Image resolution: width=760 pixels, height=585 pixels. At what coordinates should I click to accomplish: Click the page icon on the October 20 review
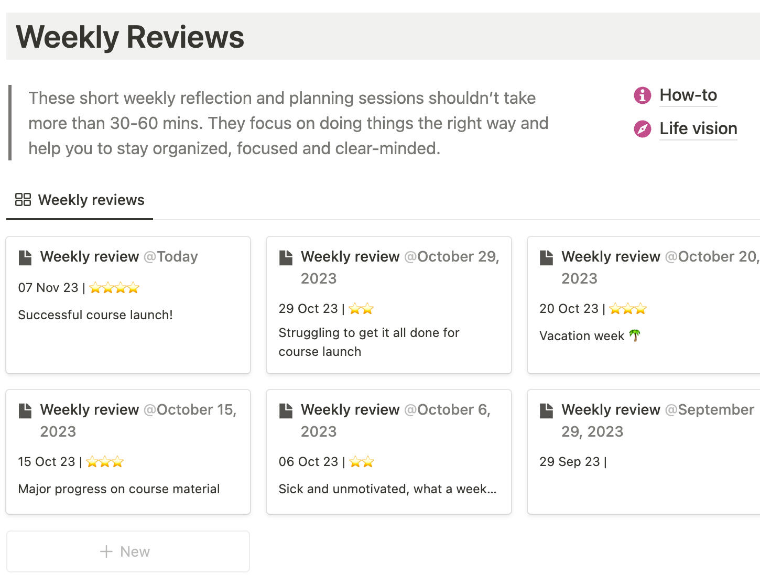[x=546, y=256]
